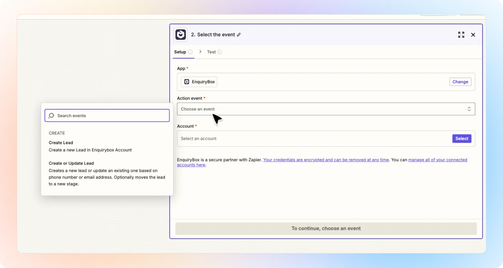503x268 pixels.
Task: Click the EnquiryBox app logo in header
Action: pos(181,35)
